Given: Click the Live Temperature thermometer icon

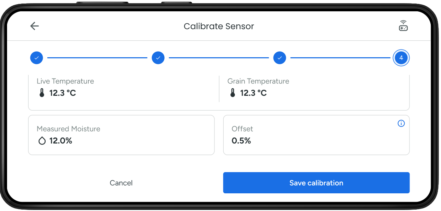Looking at the screenshot, I should click(x=42, y=93).
